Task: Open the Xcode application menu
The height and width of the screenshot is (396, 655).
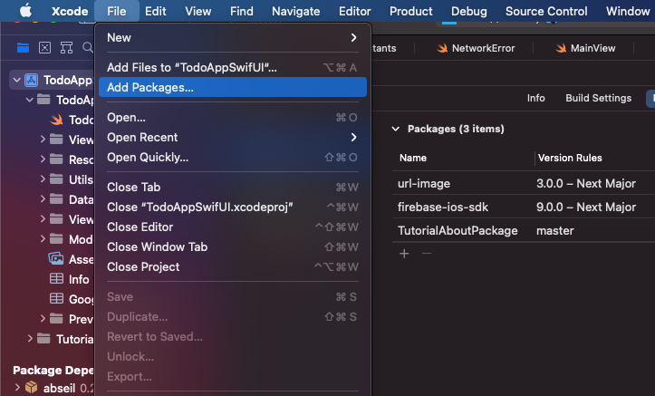Action: coord(70,11)
